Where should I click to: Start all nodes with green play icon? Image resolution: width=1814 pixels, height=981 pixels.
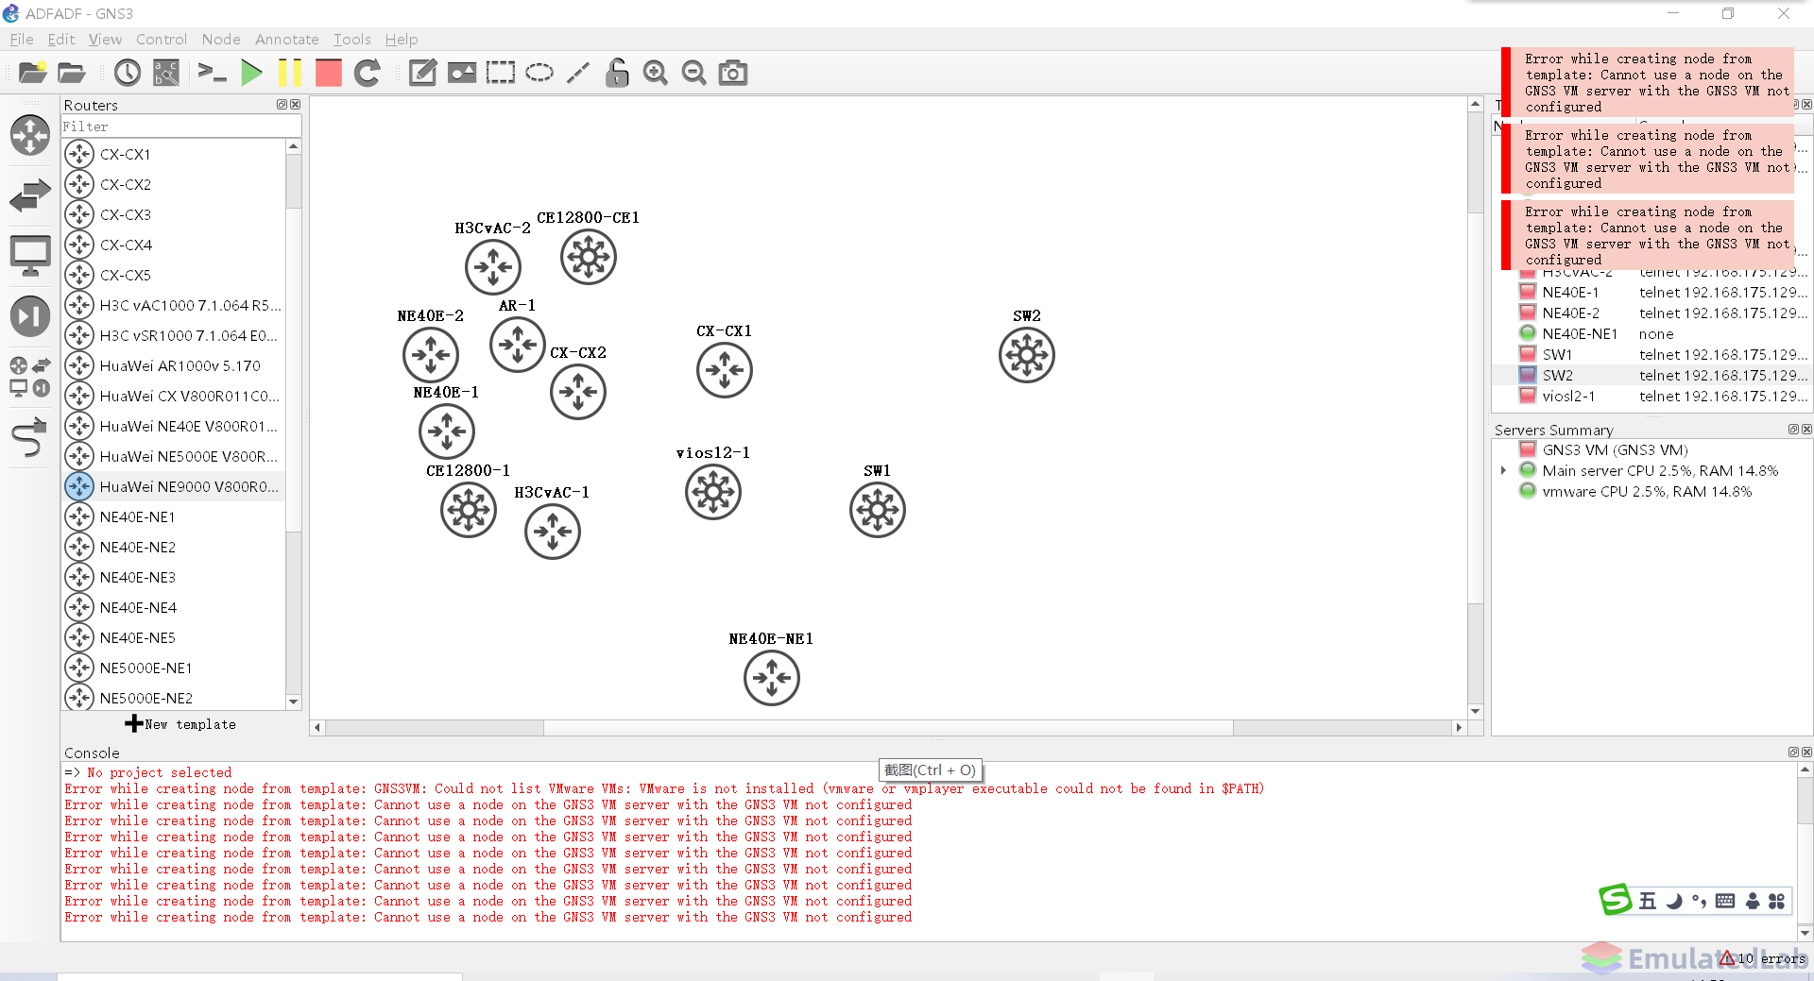pyautogui.click(x=251, y=73)
